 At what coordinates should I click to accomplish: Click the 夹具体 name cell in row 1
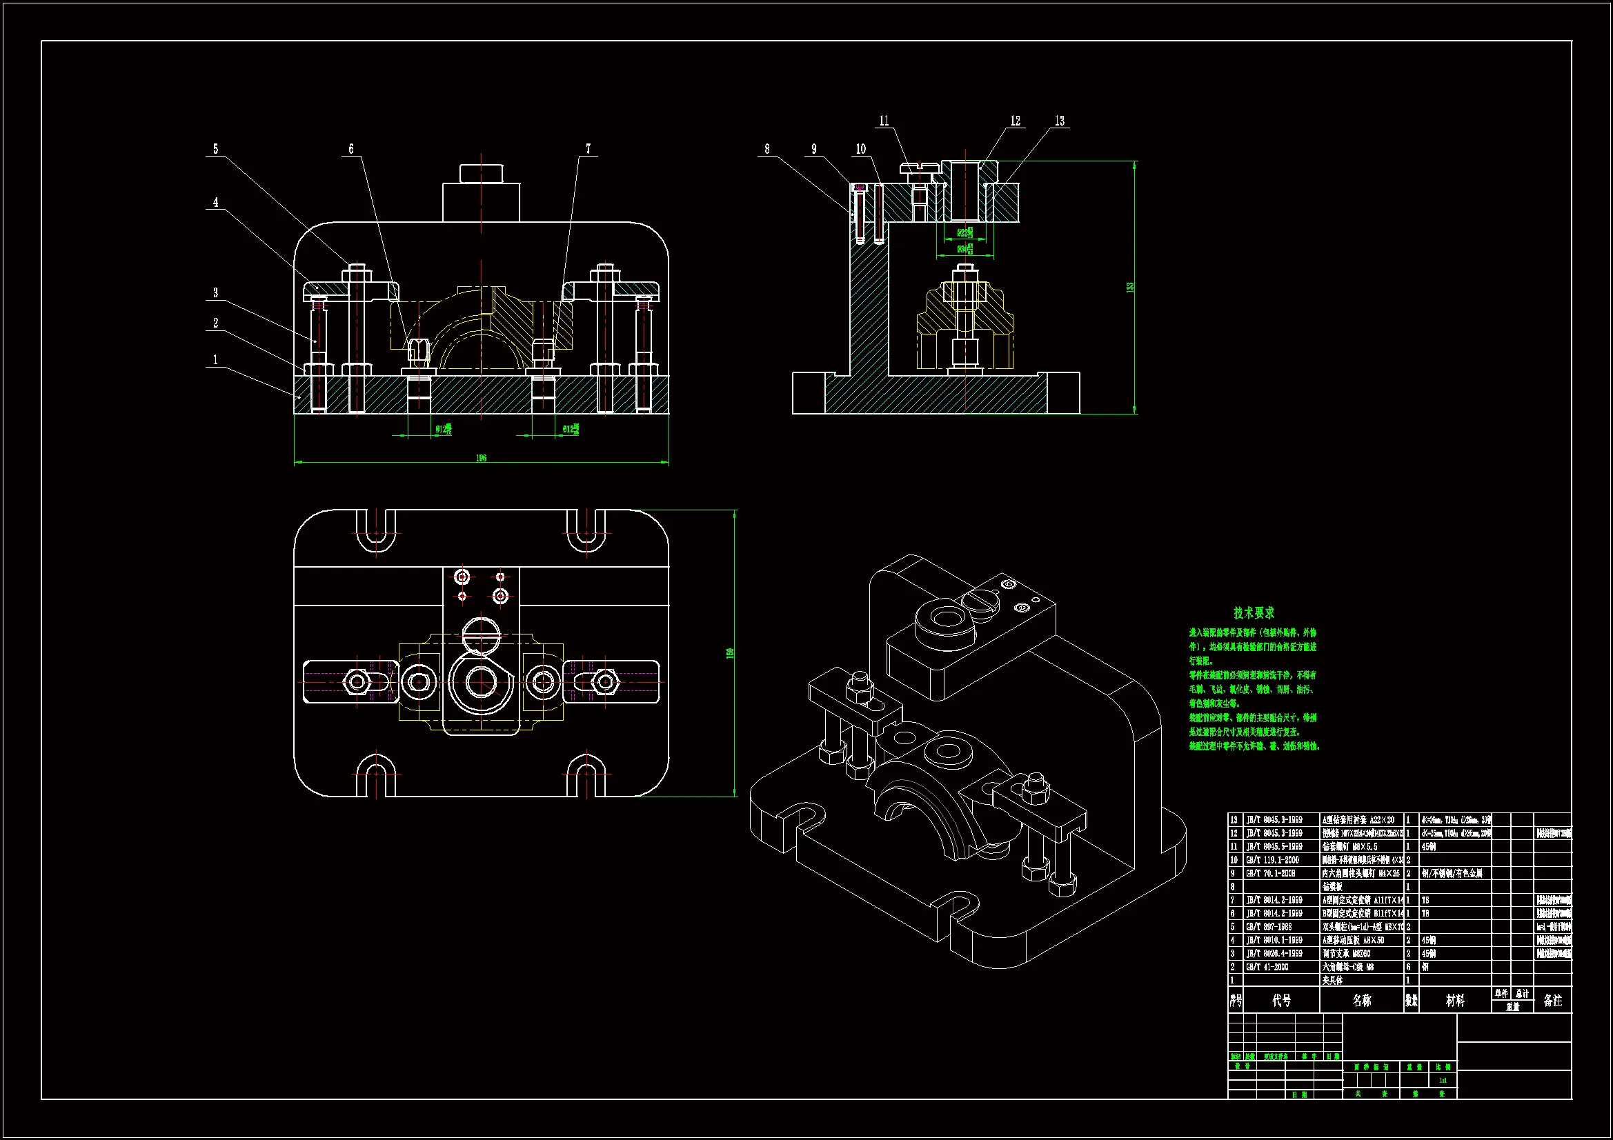coord(1332,980)
